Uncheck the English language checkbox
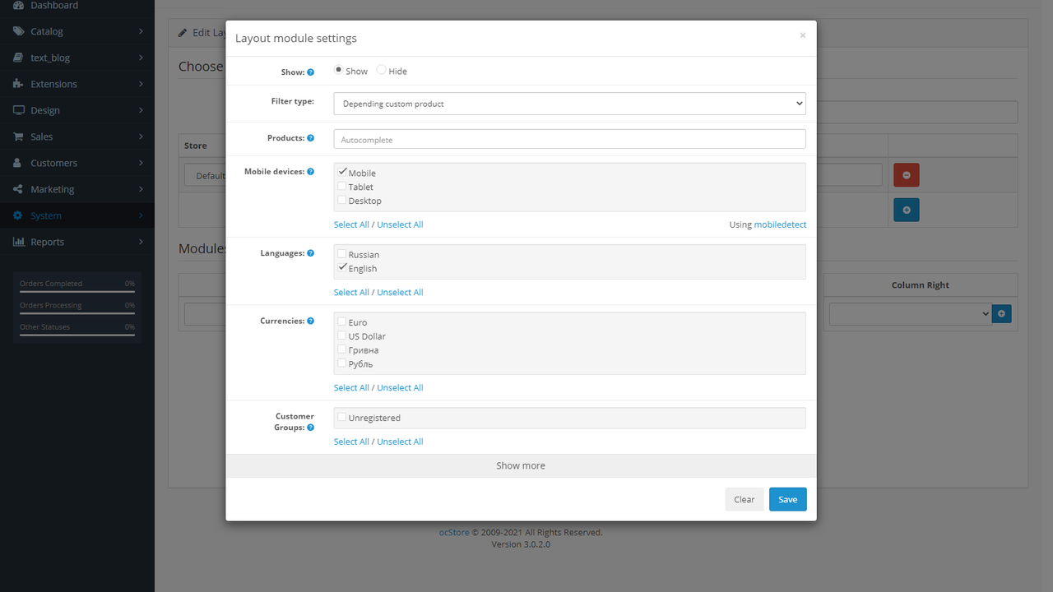Viewport: 1053px width, 592px height. 342,267
